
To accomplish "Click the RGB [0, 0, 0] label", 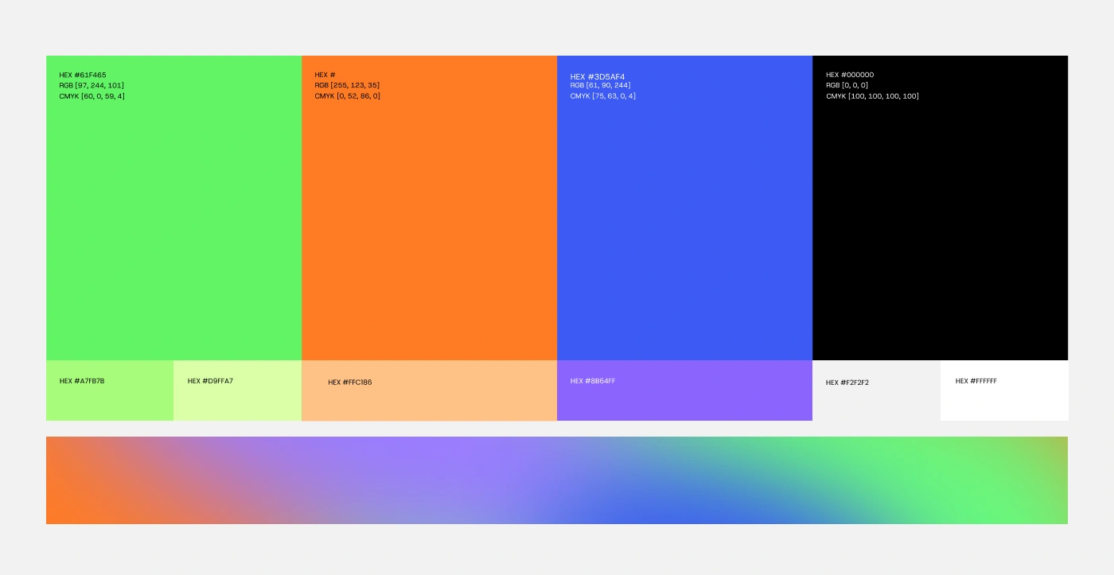I will click(845, 85).
